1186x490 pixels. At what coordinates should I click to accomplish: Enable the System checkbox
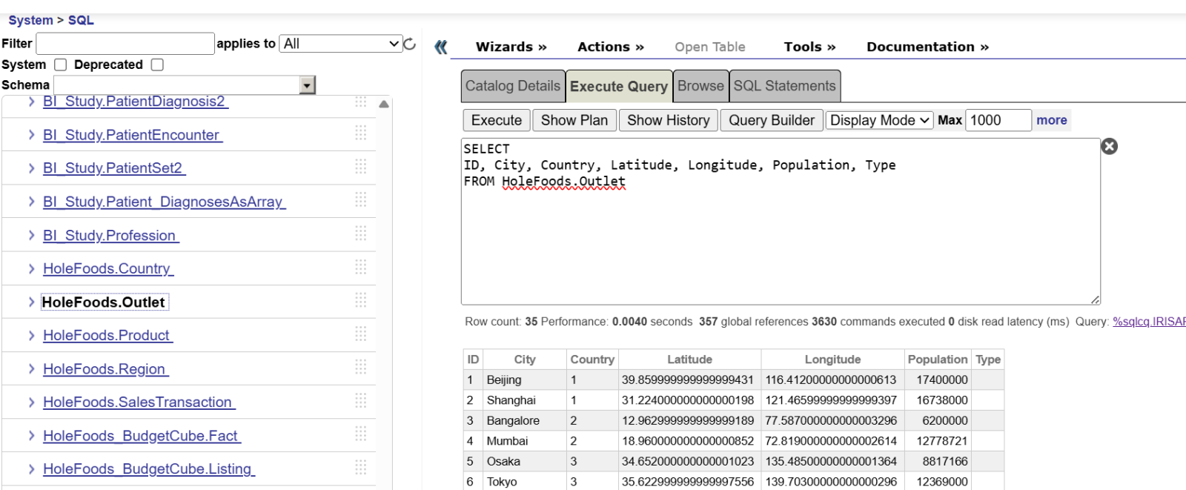pyautogui.click(x=61, y=65)
